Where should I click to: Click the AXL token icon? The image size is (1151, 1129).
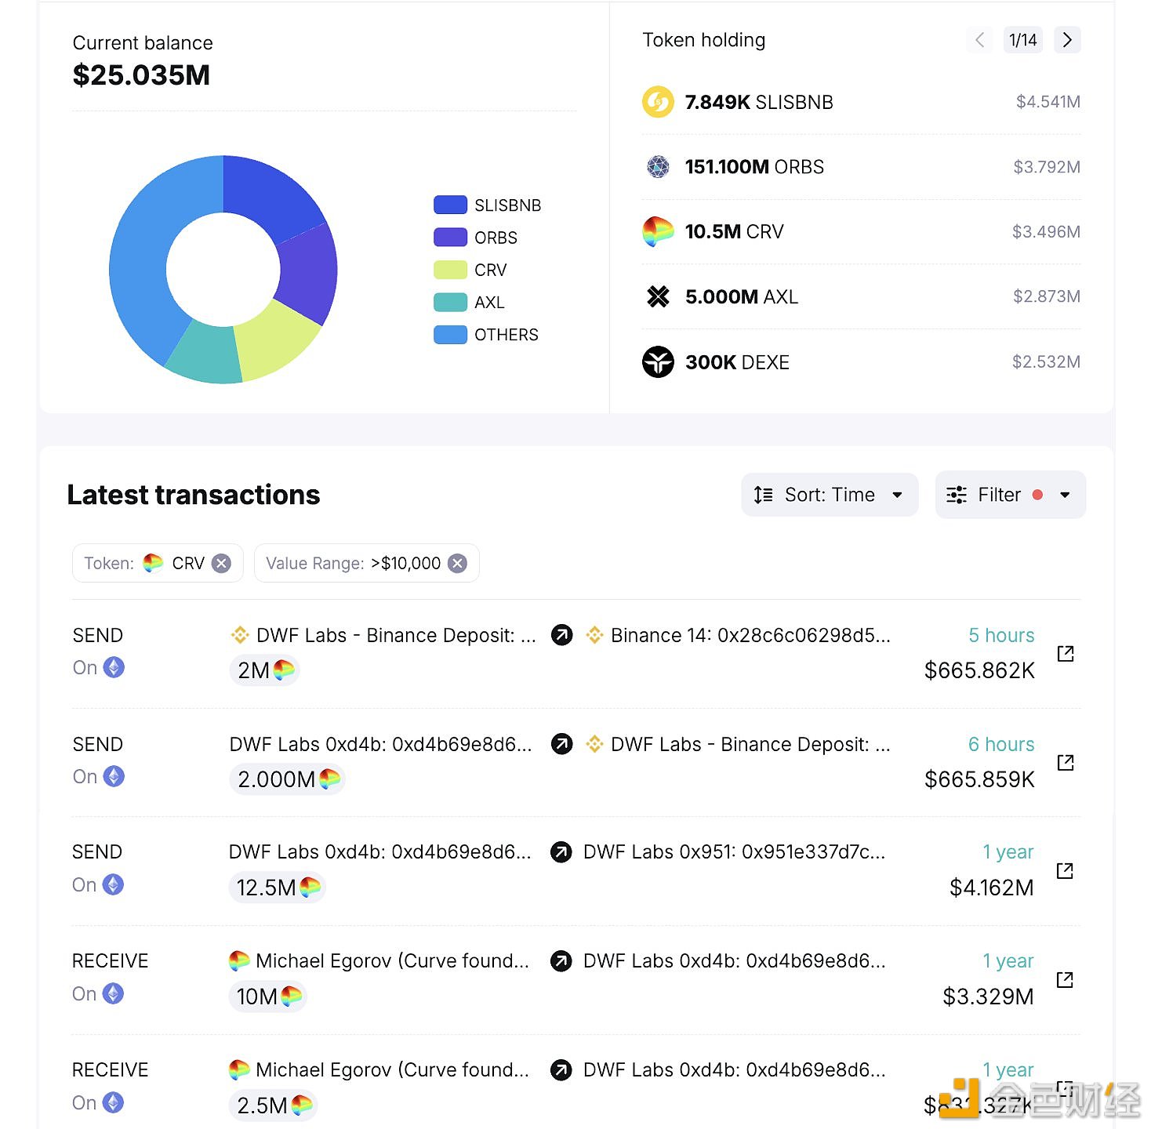pyautogui.click(x=658, y=296)
